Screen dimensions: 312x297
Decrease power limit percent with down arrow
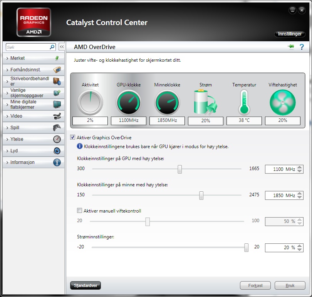point(299,250)
